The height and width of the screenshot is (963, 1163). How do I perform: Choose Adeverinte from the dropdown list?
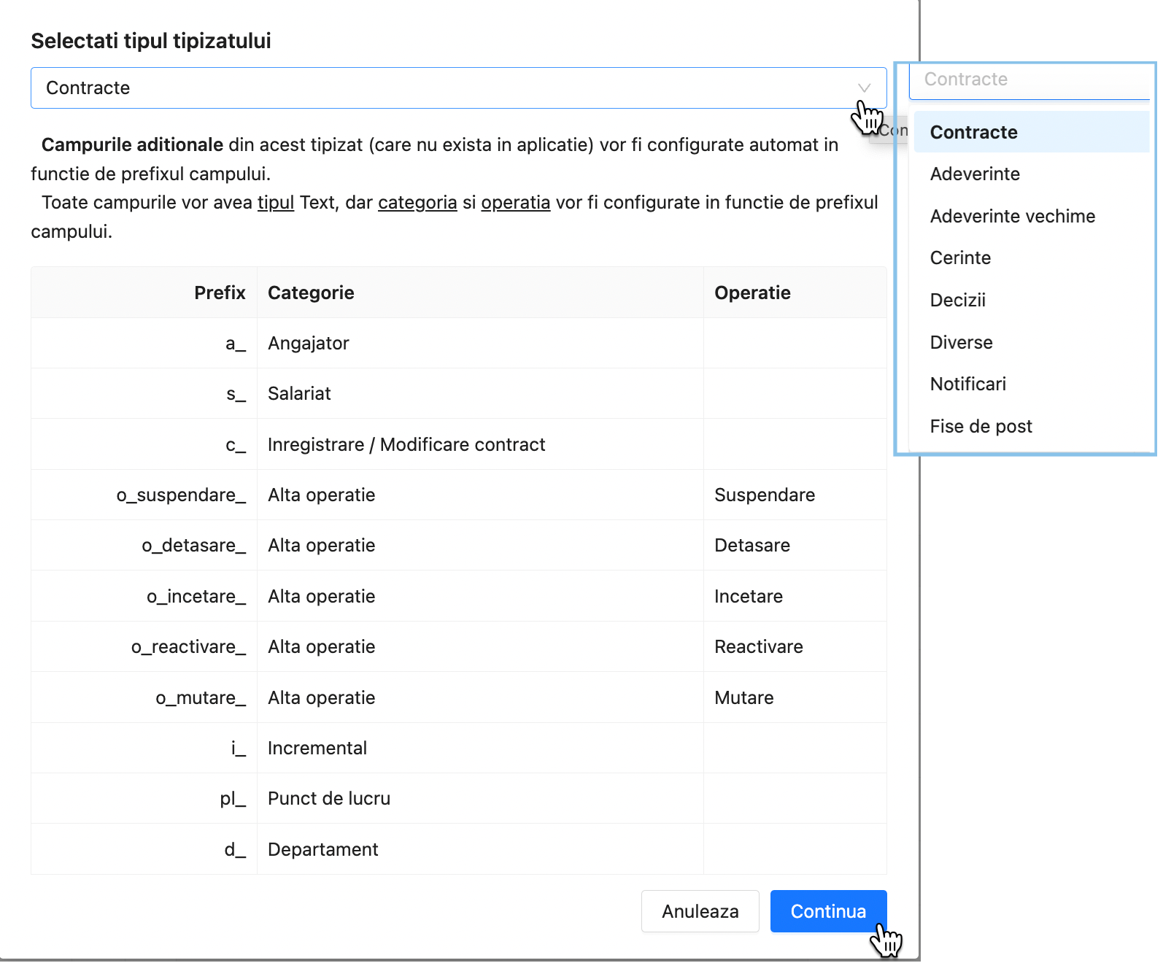1031,174
